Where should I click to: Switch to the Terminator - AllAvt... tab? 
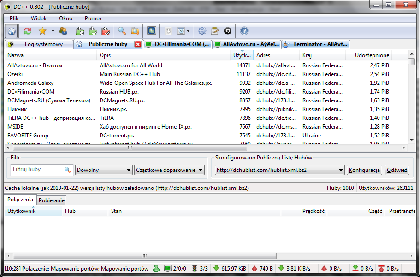coord(316,44)
